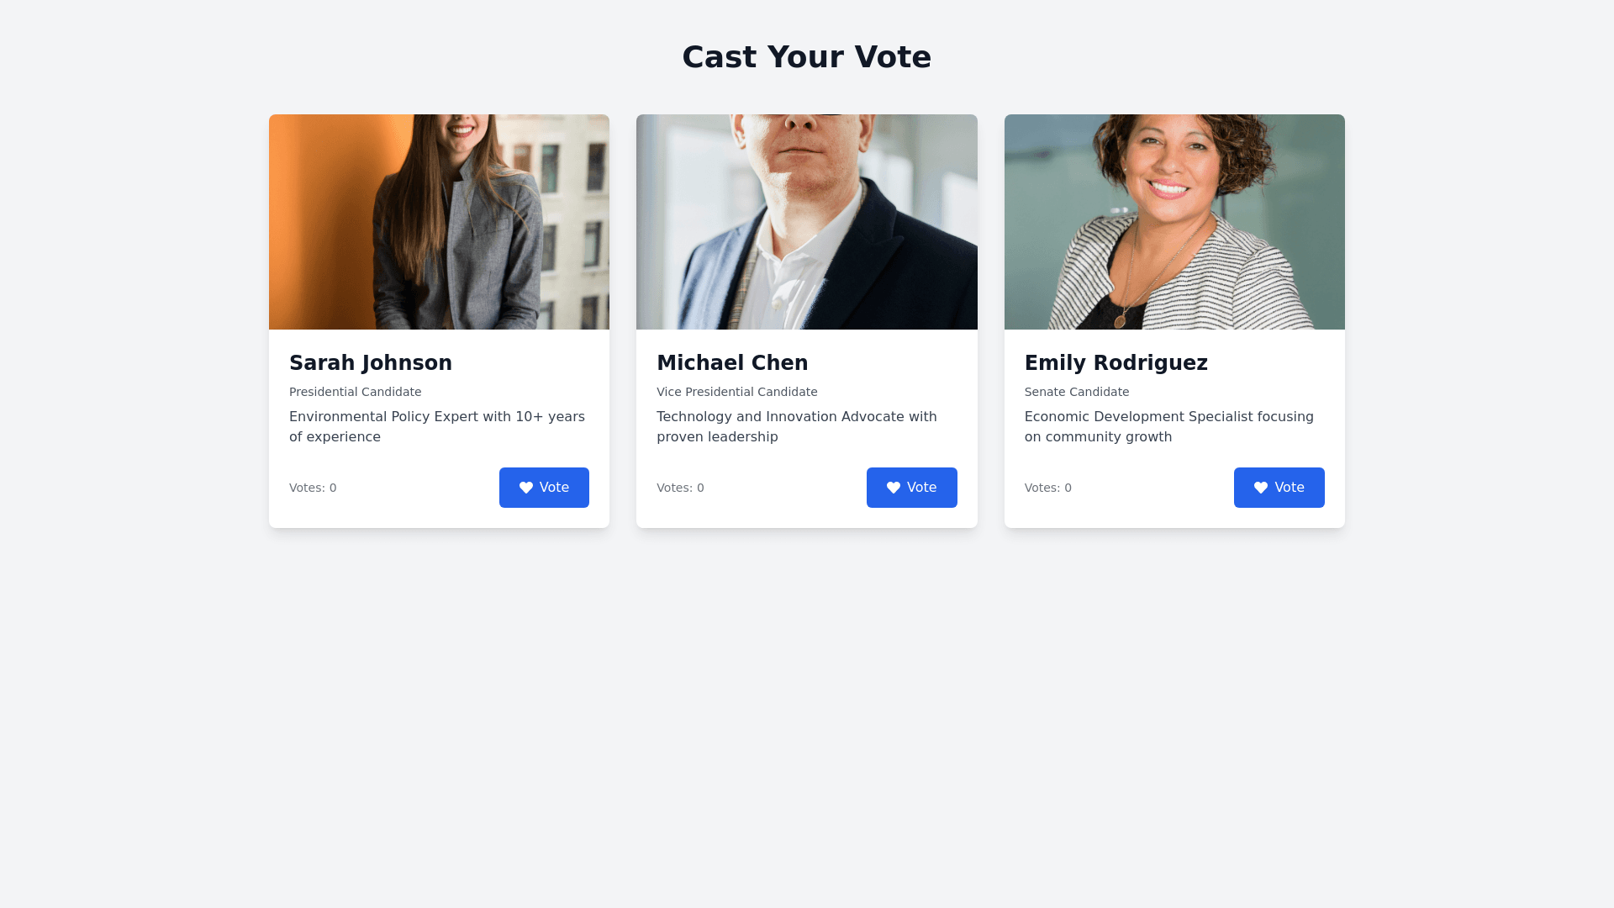
Task: Click the Cast Your Vote page title
Action: pos(806,57)
